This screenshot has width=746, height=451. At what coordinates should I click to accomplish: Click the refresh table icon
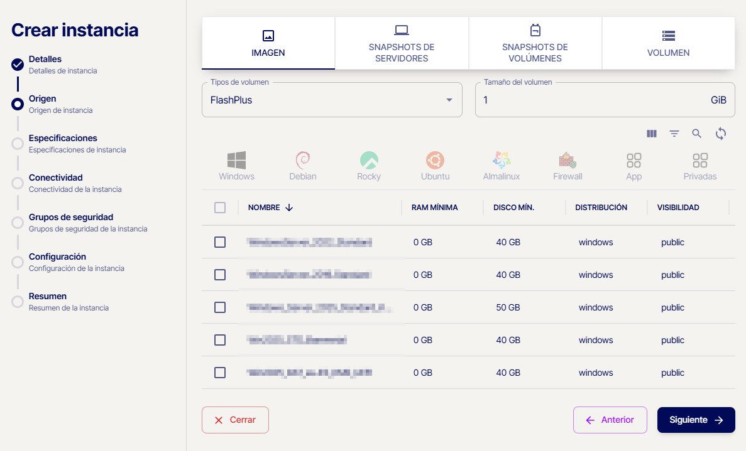tap(721, 134)
